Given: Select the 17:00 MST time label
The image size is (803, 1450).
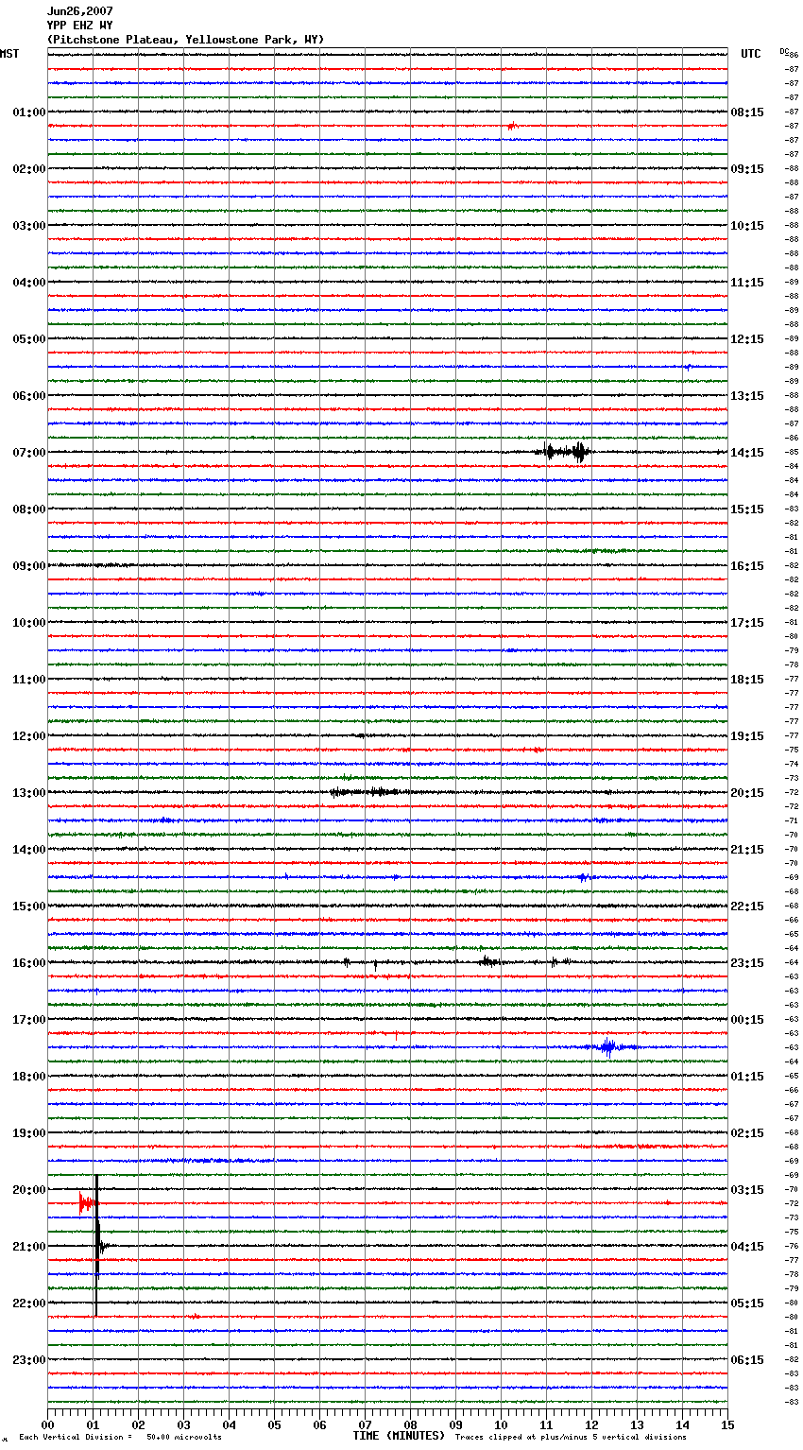Looking at the screenshot, I should [x=29, y=1020].
